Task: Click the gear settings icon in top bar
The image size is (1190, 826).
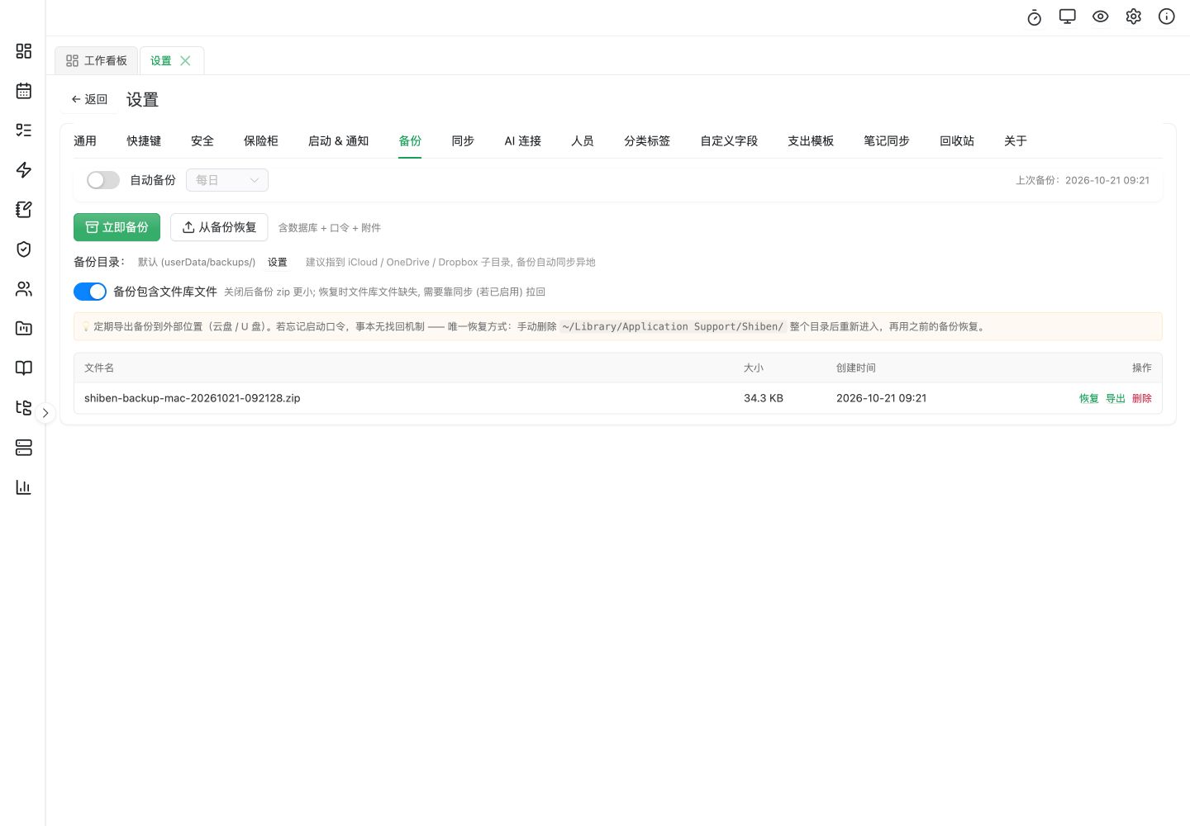Action: point(1134,17)
